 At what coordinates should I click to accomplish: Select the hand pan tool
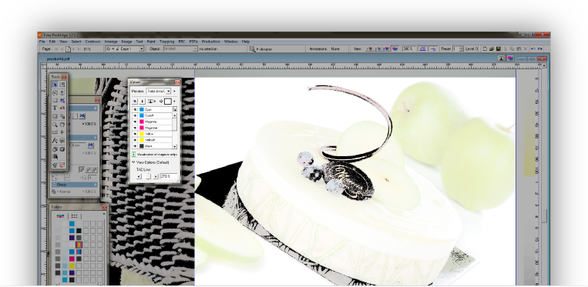click(62, 125)
